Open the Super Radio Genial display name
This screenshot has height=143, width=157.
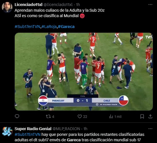[33, 129]
